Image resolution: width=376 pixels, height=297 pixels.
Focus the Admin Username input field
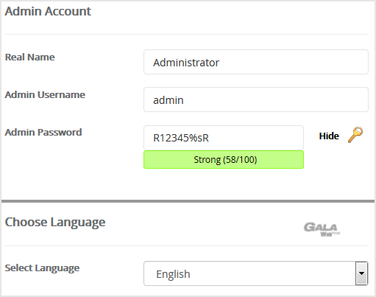(256, 99)
